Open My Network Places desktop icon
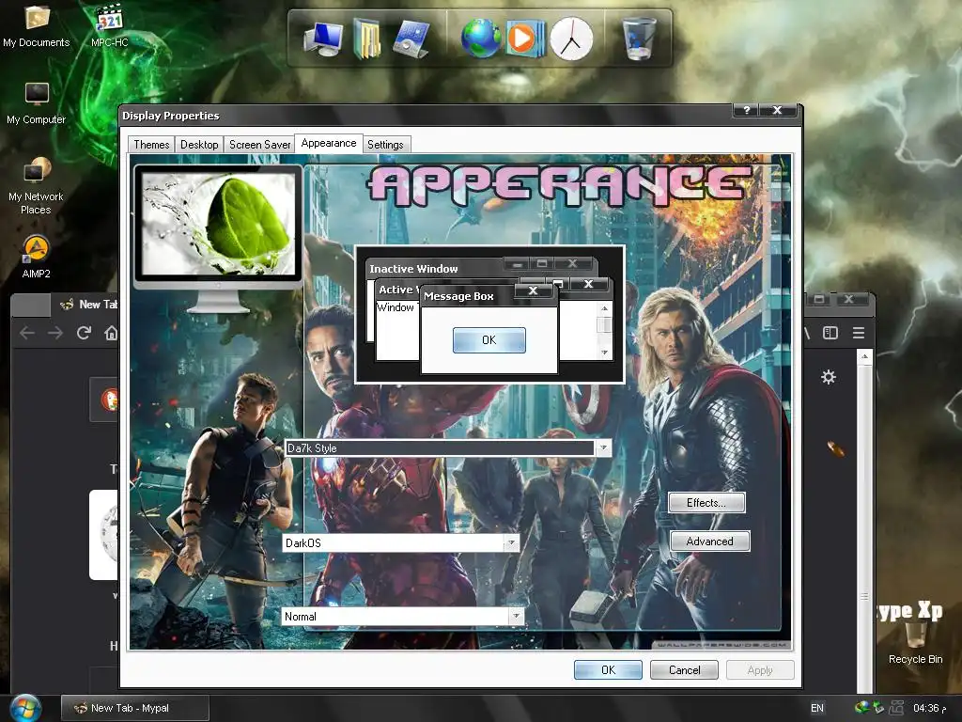Viewport: 962px width, 722px height. [37, 187]
